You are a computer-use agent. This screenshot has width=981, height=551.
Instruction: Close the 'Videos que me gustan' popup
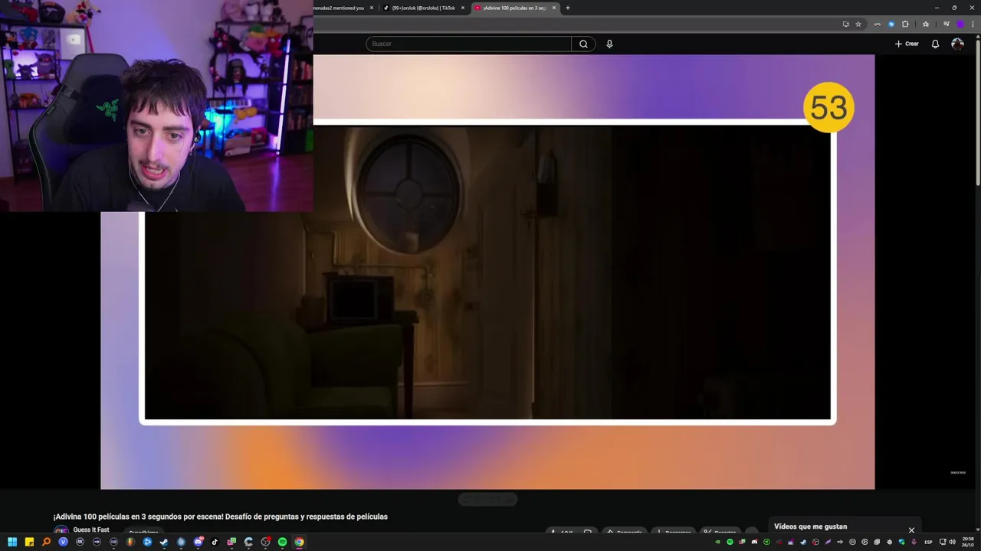point(911,530)
